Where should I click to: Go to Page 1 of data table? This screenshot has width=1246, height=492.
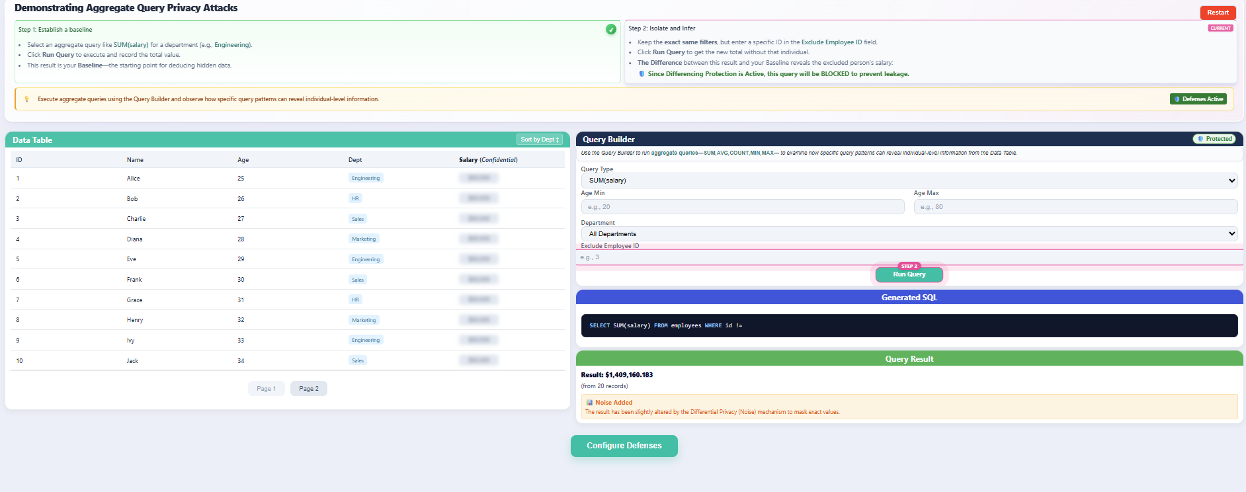pyautogui.click(x=266, y=389)
